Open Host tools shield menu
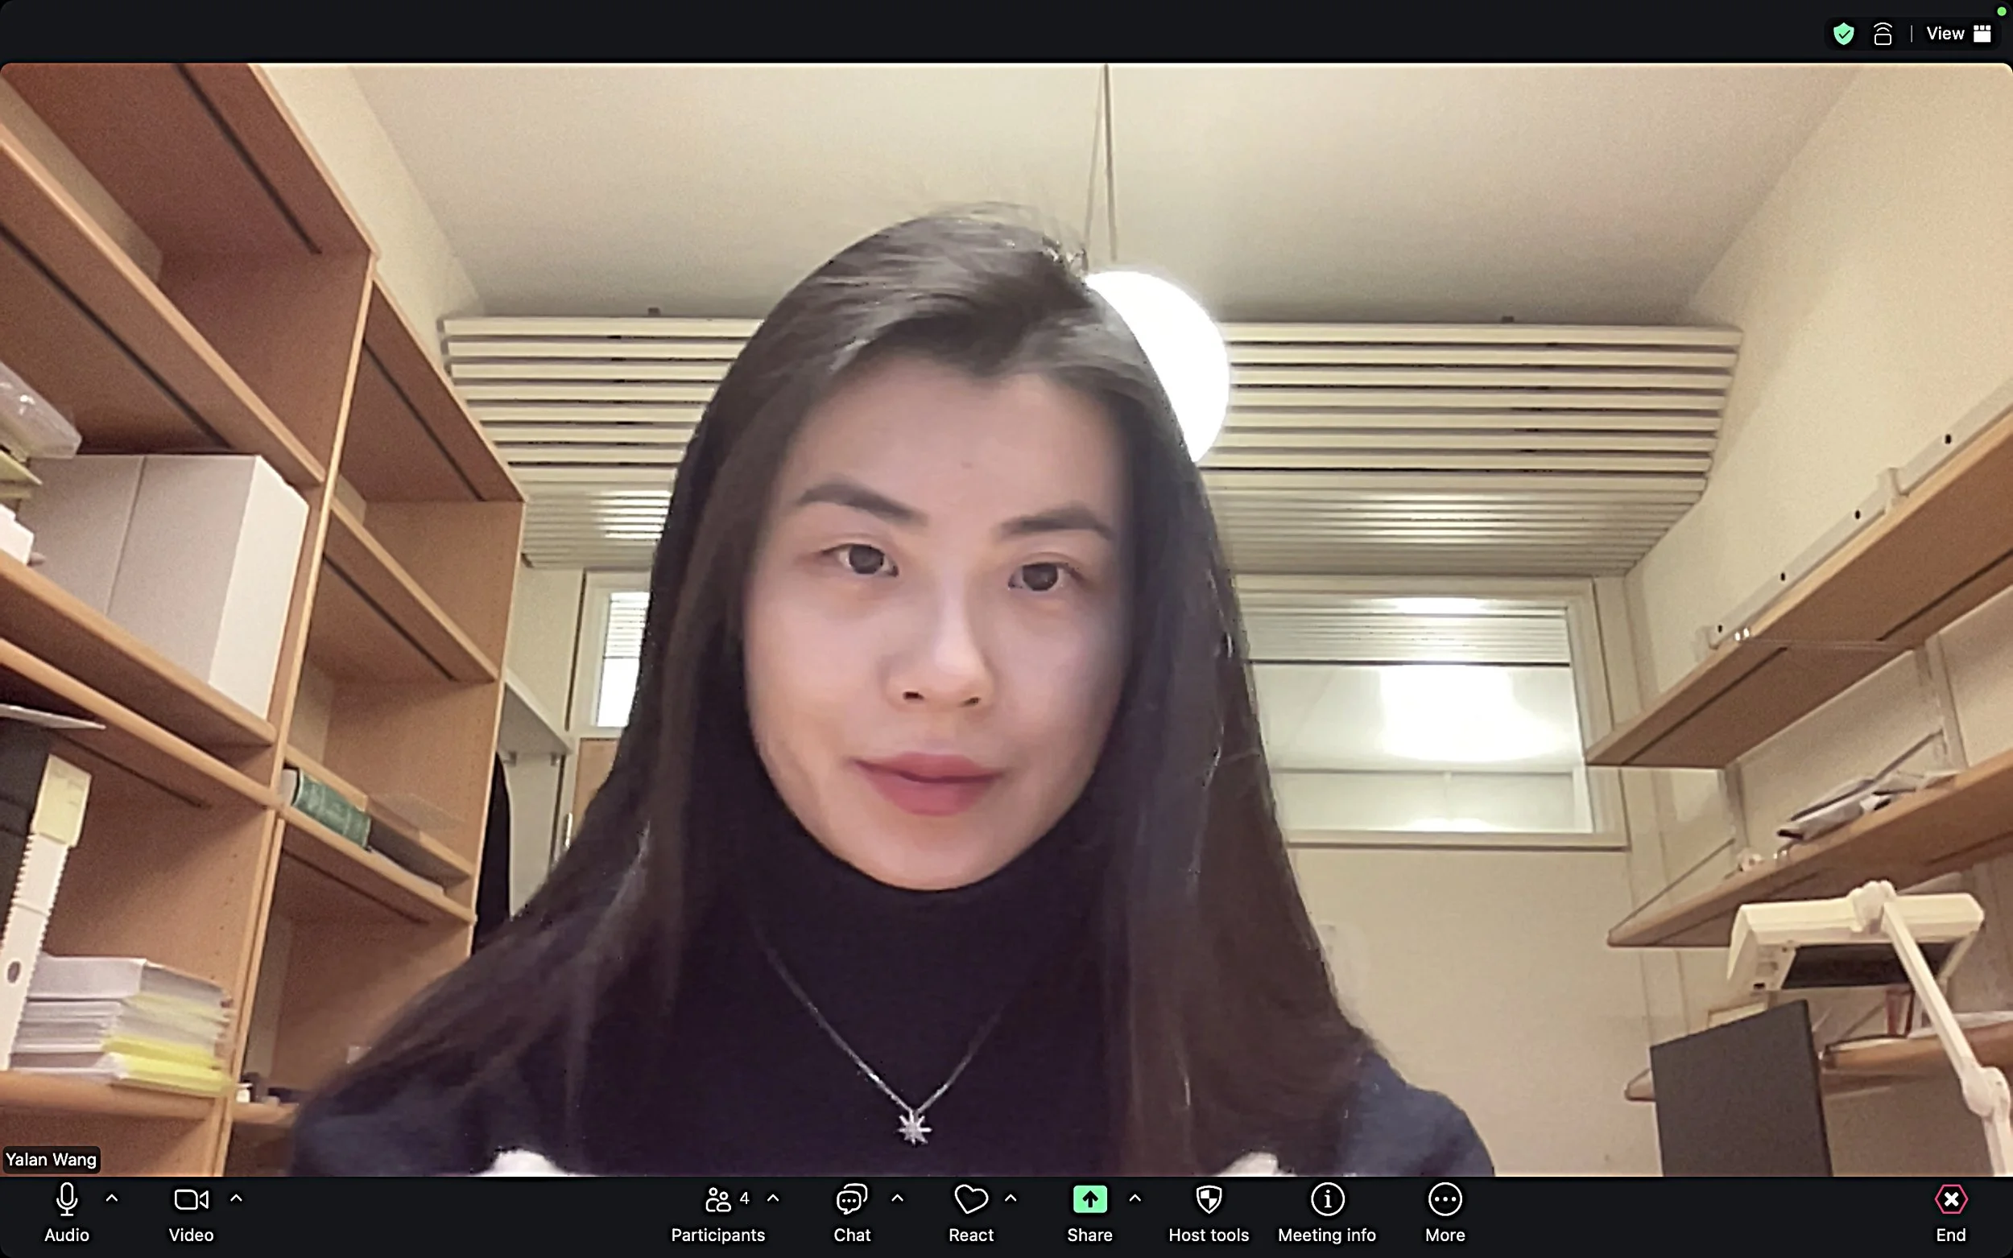The width and height of the screenshot is (2013, 1258). (1209, 1201)
